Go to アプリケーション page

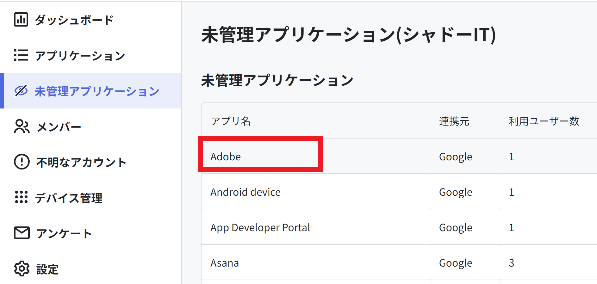pyautogui.click(x=80, y=55)
